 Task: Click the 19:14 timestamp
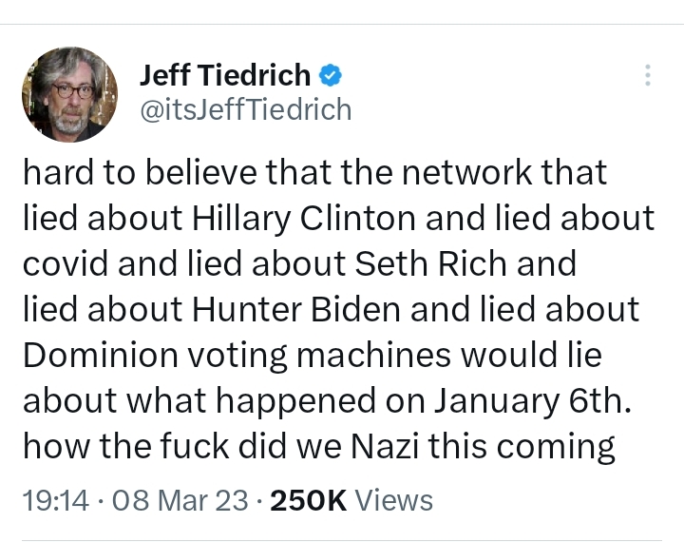click(56, 500)
